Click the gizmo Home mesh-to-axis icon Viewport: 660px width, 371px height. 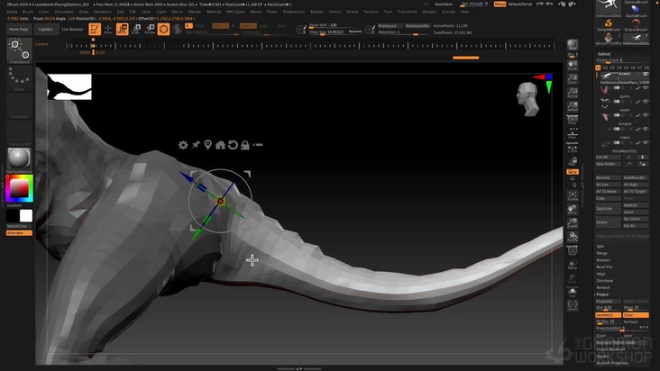pyautogui.click(x=220, y=145)
